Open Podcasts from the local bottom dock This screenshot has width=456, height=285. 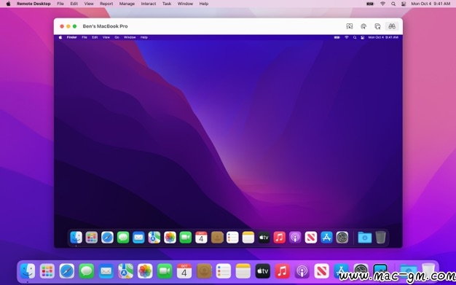coord(302,271)
